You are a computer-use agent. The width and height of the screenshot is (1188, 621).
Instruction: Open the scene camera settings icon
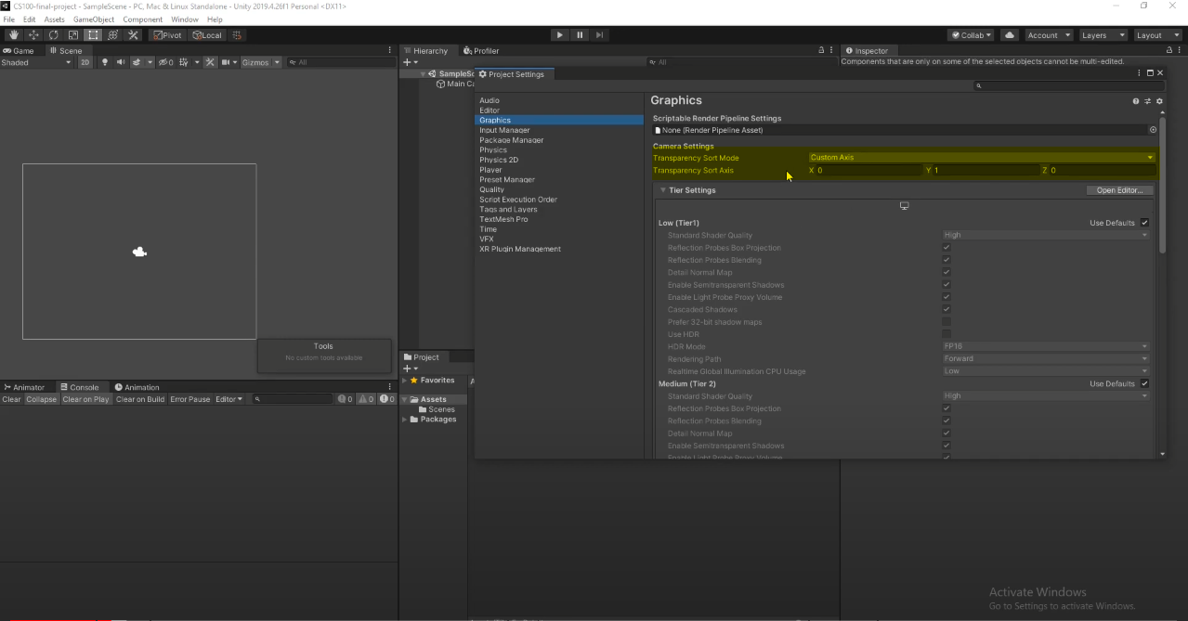tap(226, 62)
